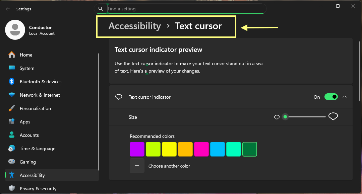This screenshot has height=194, width=362.
Task: Click the Time & language globe icon
Action: coord(12,149)
